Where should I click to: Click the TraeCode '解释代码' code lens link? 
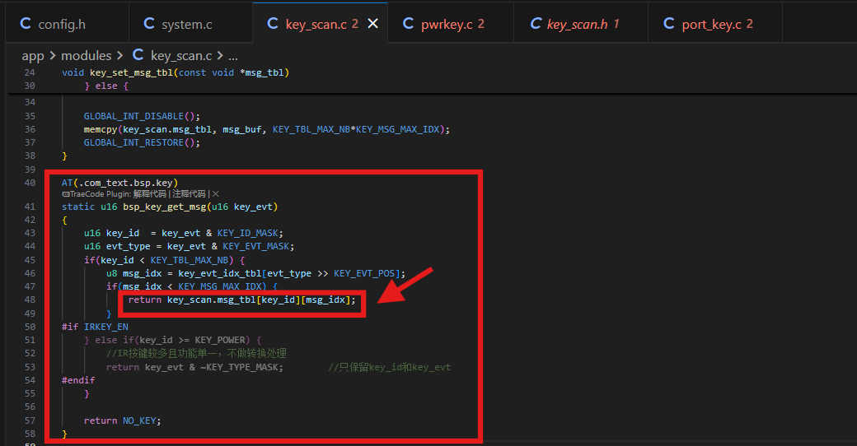pyautogui.click(x=150, y=194)
